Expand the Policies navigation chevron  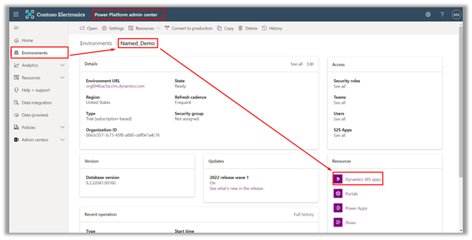point(62,127)
